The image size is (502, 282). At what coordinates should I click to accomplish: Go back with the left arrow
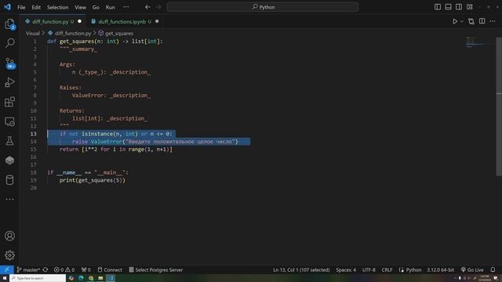point(147,7)
